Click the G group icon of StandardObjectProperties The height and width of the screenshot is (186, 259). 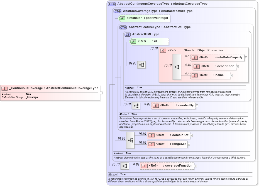pyautogui.click(x=163, y=50)
